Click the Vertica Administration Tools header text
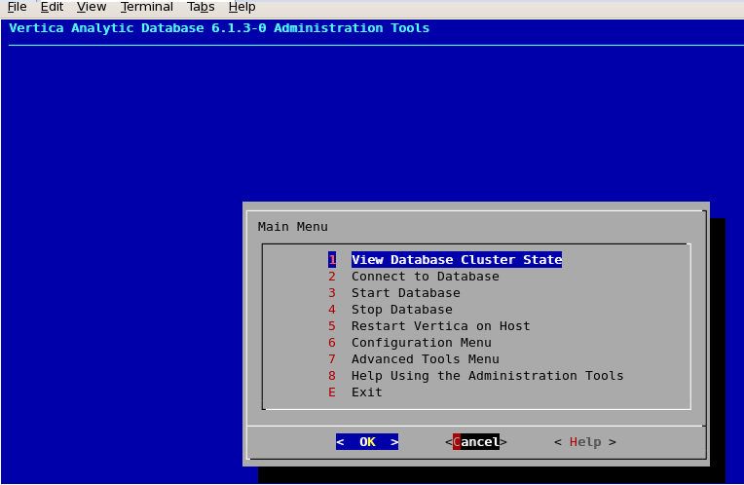The width and height of the screenshot is (744, 485). coord(219,28)
